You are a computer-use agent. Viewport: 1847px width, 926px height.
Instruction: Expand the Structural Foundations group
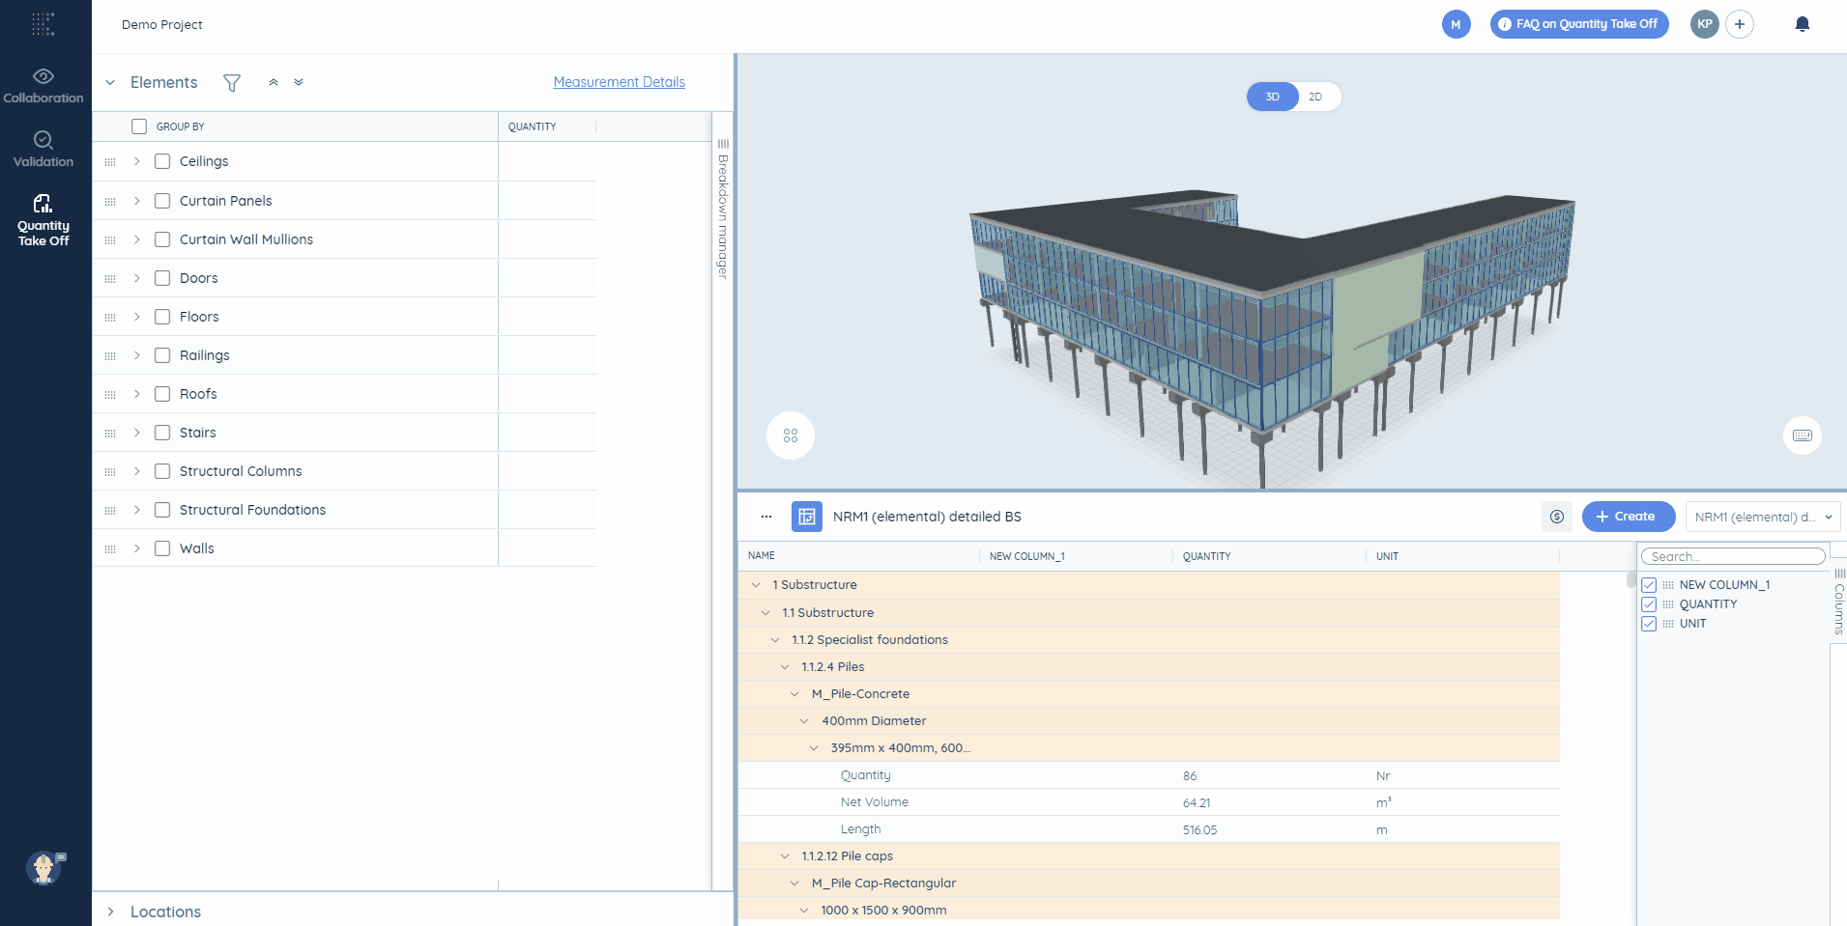137,510
